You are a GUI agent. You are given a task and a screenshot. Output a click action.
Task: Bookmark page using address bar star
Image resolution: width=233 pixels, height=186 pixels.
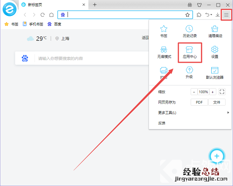coord(188,15)
